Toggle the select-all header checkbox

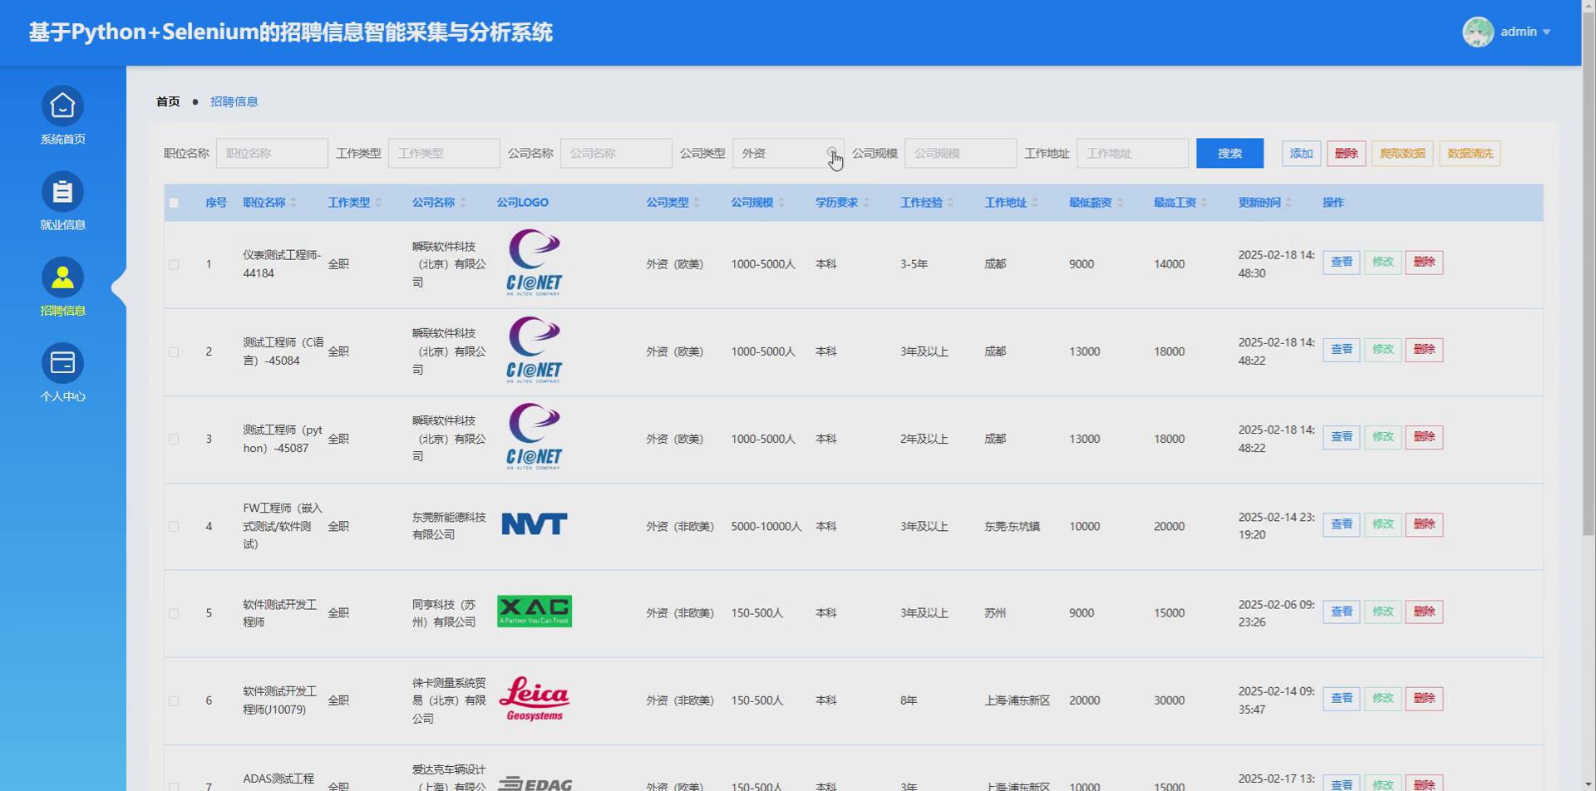click(174, 203)
